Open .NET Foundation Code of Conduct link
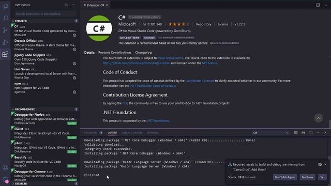This screenshot has width=331, height=186. click(153, 86)
